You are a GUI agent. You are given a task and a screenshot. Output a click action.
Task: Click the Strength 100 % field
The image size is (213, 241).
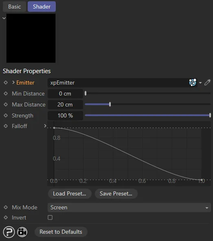65,115
